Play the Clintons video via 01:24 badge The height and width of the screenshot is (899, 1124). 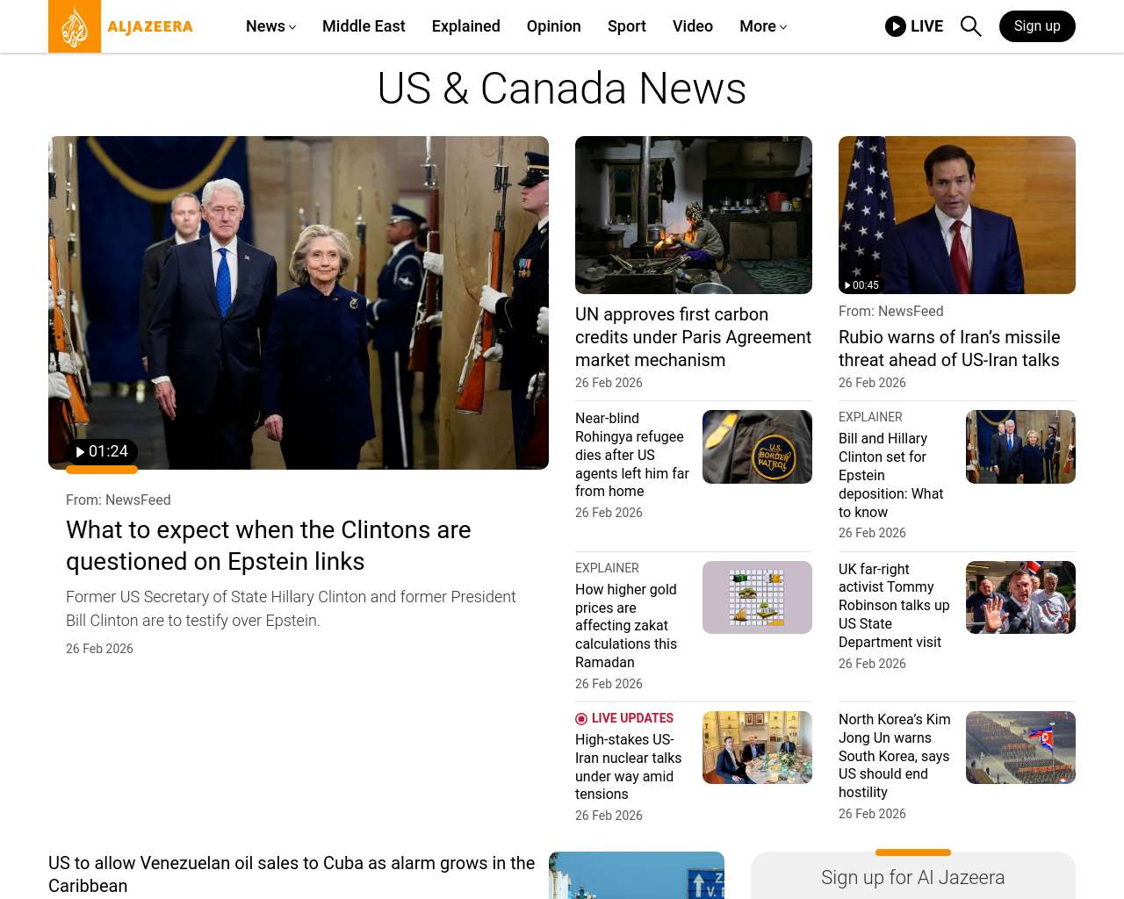102,451
